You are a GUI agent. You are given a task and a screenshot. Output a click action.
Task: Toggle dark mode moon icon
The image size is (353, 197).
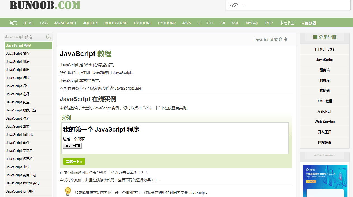(x=49, y=37)
